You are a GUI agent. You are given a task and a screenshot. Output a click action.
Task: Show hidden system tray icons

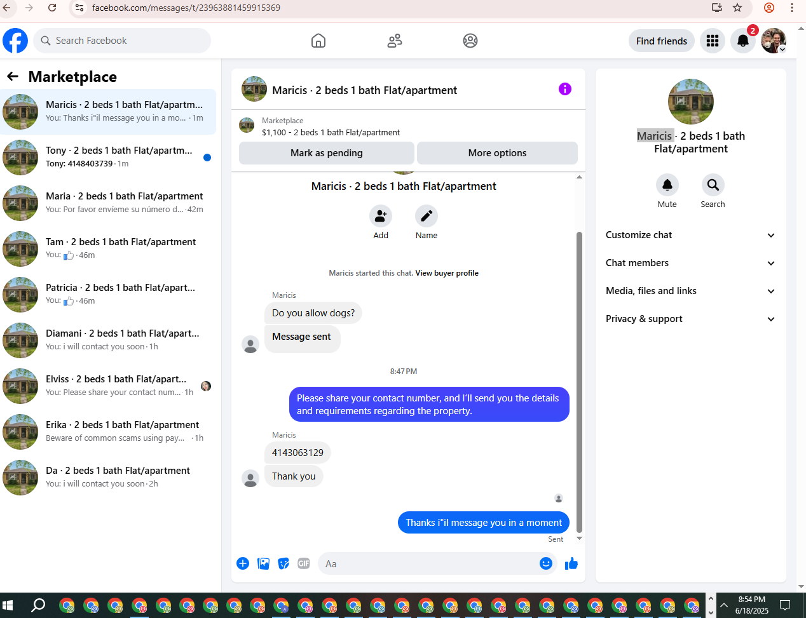724,605
